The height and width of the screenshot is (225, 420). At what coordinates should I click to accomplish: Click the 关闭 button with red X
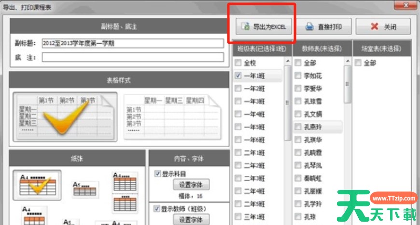pos(383,26)
